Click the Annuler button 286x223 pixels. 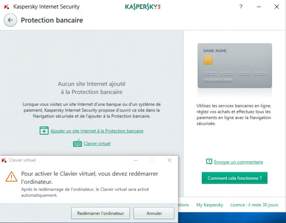[154, 213]
